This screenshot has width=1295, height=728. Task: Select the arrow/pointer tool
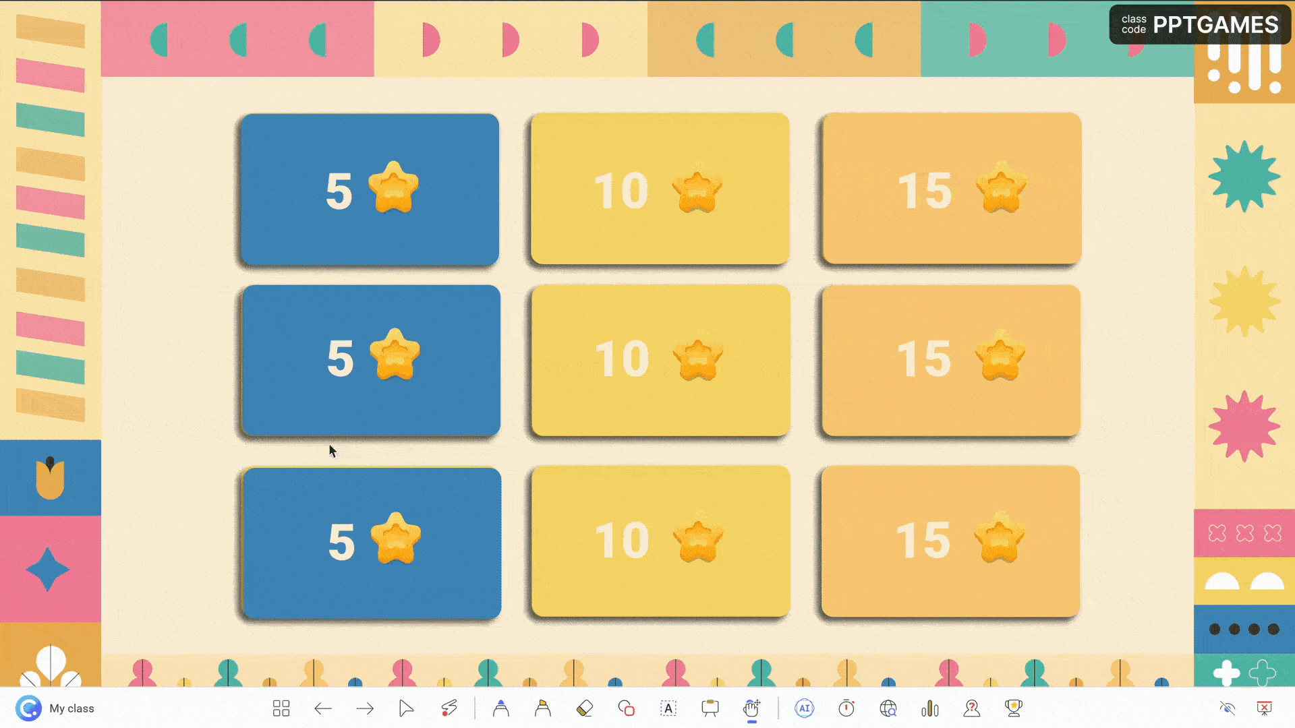(x=405, y=708)
